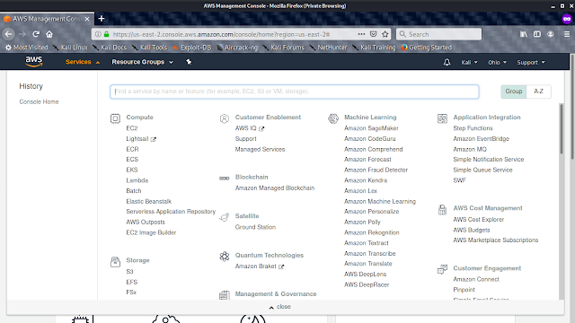
Task: Open the Lambda service link
Action: click(x=137, y=180)
